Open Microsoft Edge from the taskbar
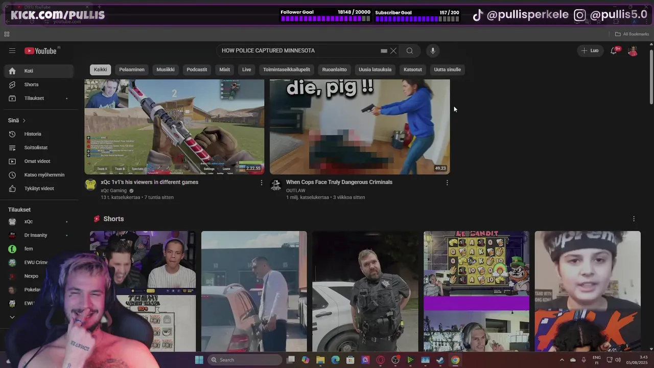 (x=335, y=360)
